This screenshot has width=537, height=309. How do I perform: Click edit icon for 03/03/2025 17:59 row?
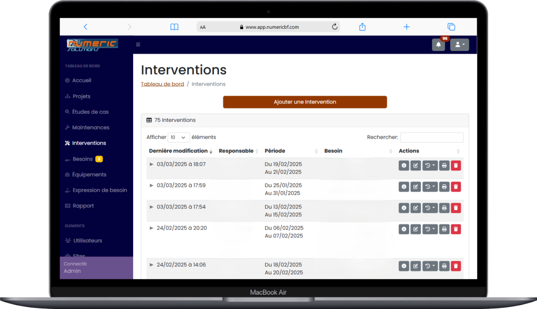[x=416, y=187]
